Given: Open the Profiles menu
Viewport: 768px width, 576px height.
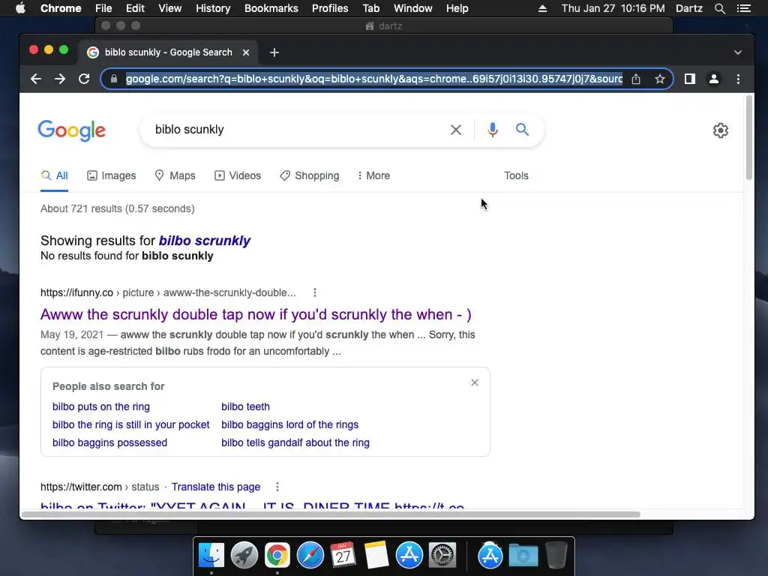Looking at the screenshot, I should point(330,8).
